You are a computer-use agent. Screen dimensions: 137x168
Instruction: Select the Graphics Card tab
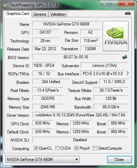tap(18, 14)
